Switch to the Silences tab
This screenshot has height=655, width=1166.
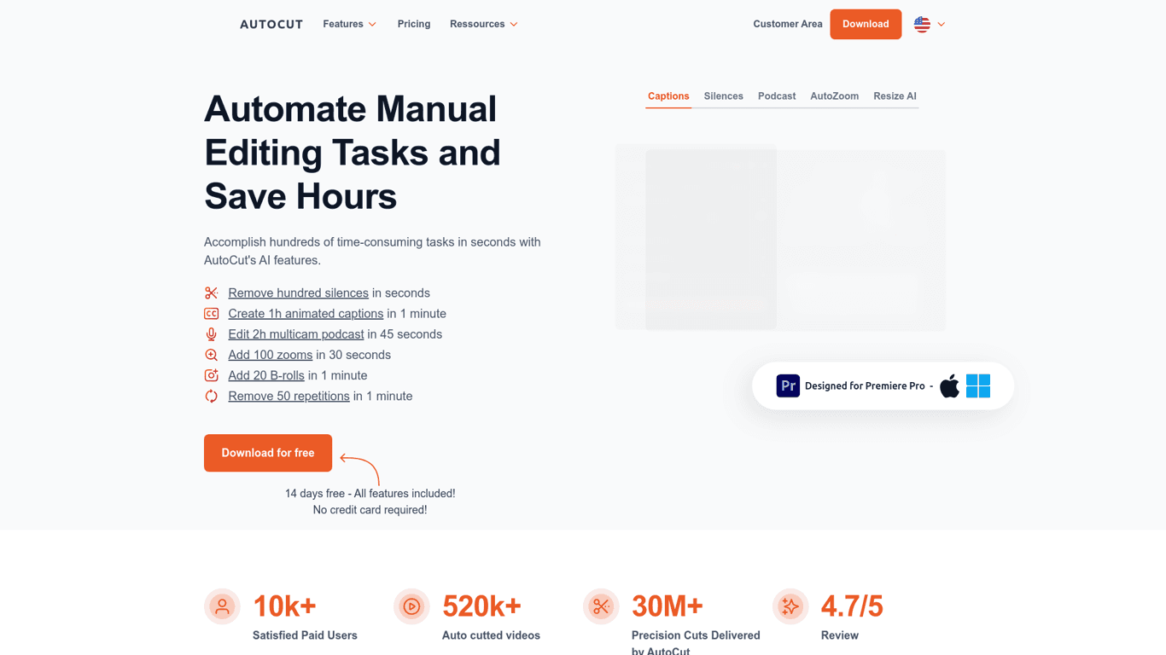723,96
